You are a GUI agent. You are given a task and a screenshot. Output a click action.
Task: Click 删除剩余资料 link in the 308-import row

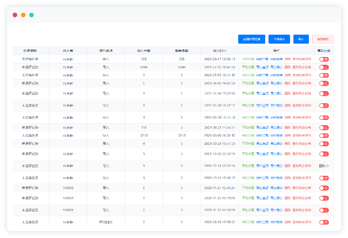coord(302,59)
